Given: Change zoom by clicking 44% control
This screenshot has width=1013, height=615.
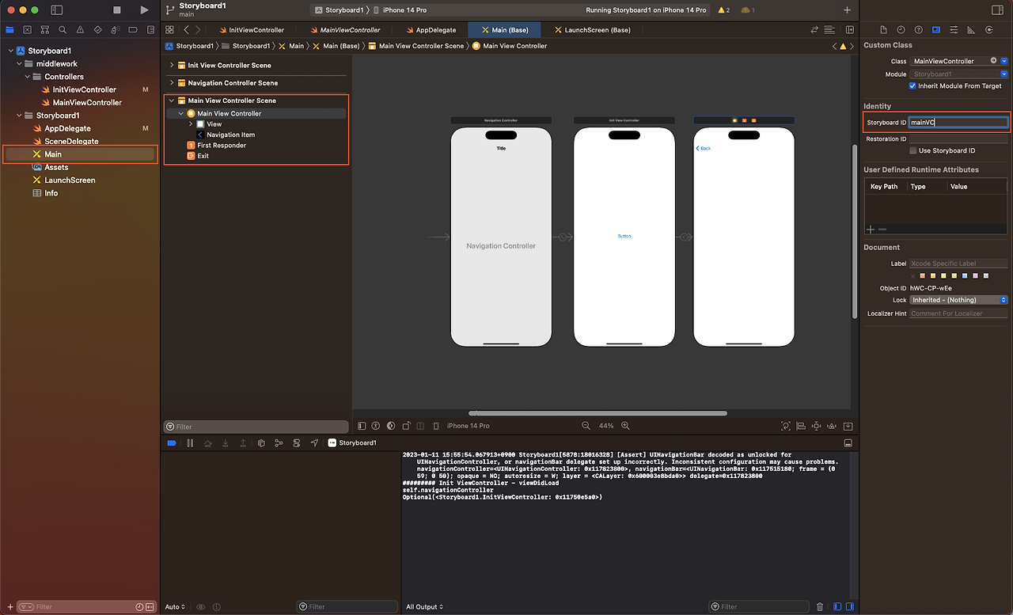Looking at the screenshot, I should point(606,426).
